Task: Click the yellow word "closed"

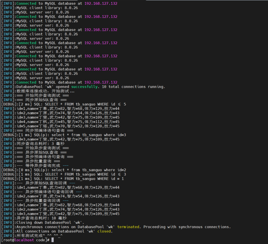Action: [104, 231]
